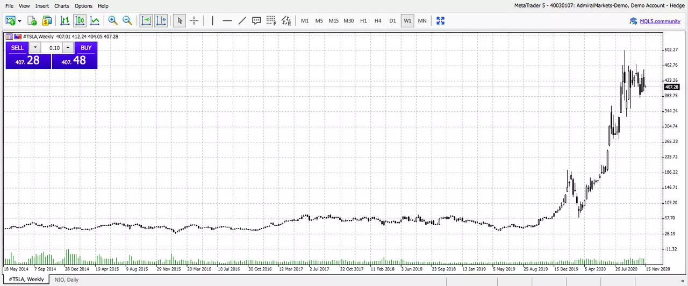Image resolution: width=688 pixels, height=286 pixels.
Task: Switch timeframe to H4
Action: 378,21
